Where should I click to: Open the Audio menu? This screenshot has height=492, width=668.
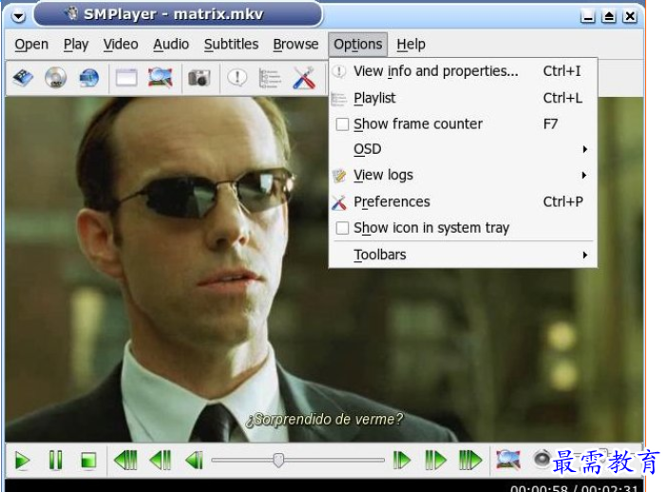(x=171, y=45)
